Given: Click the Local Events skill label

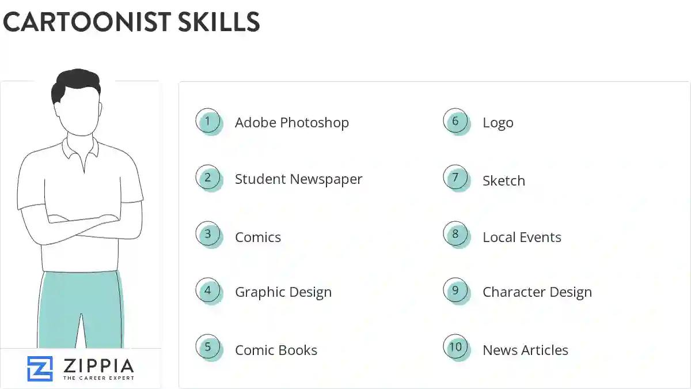Looking at the screenshot, I should pyautogui.click(x=522, y=237).
